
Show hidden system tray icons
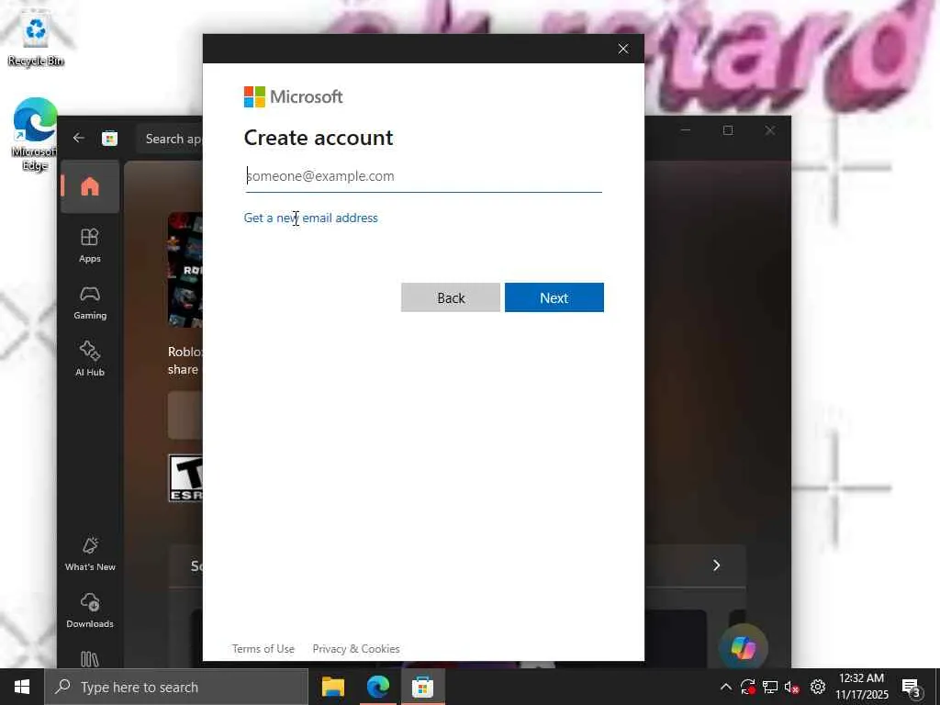(x=725, y=687)
